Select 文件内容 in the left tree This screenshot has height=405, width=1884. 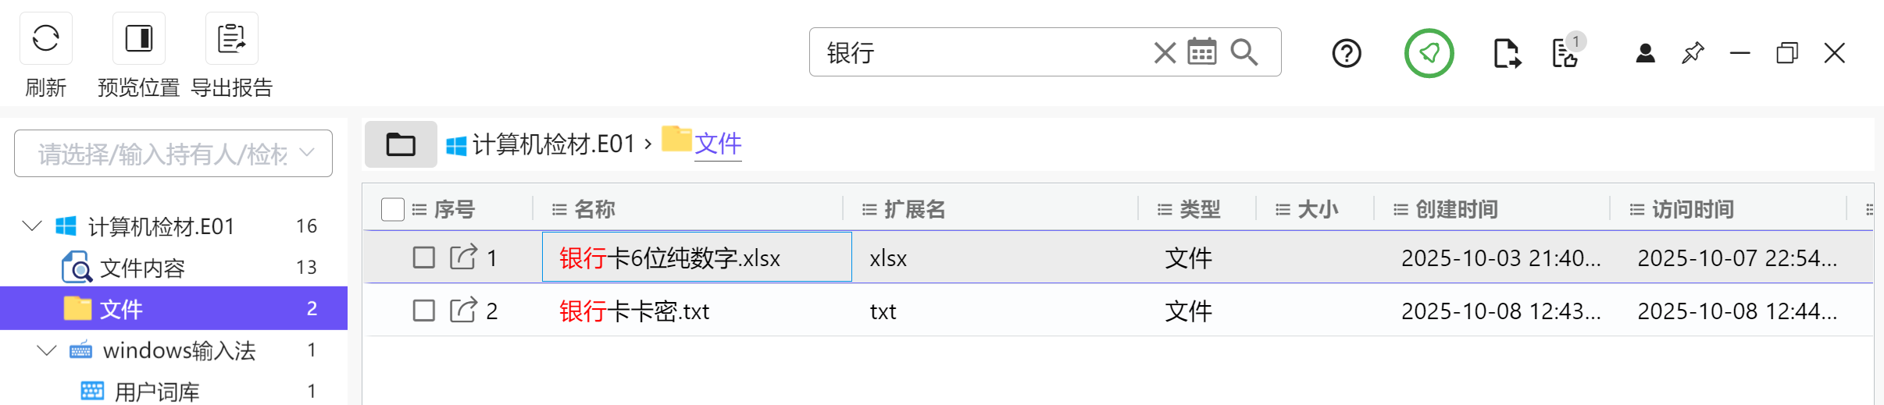coord(142,268)
